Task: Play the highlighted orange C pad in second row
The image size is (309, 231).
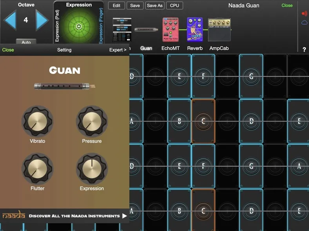Action: [x=203, y=121]
